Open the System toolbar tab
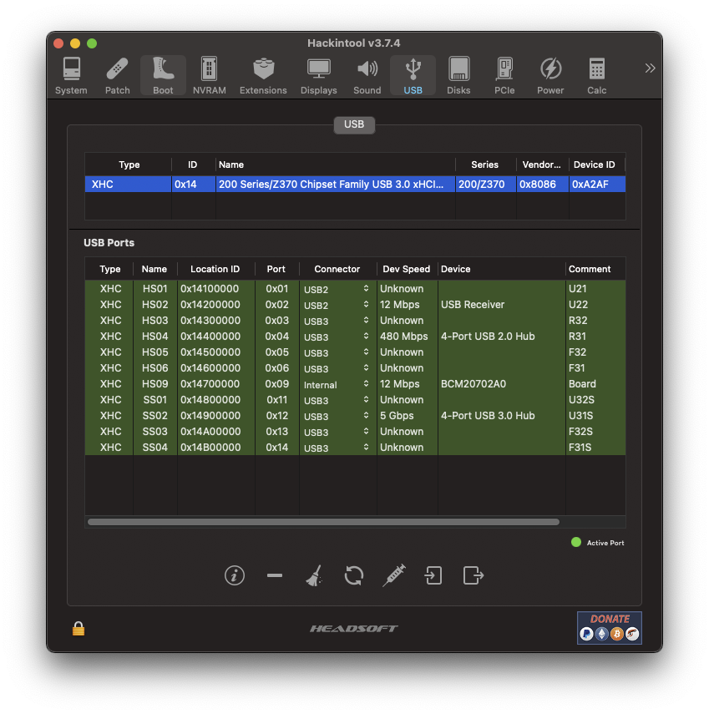 pos(71,76)
